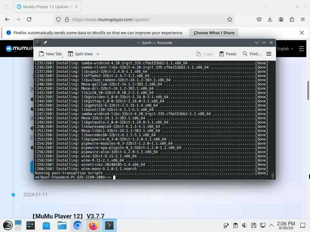Viewport: 310px width, 232px height.
Task: Open the Firefox account icon
Action: click(x=281, y=19)
